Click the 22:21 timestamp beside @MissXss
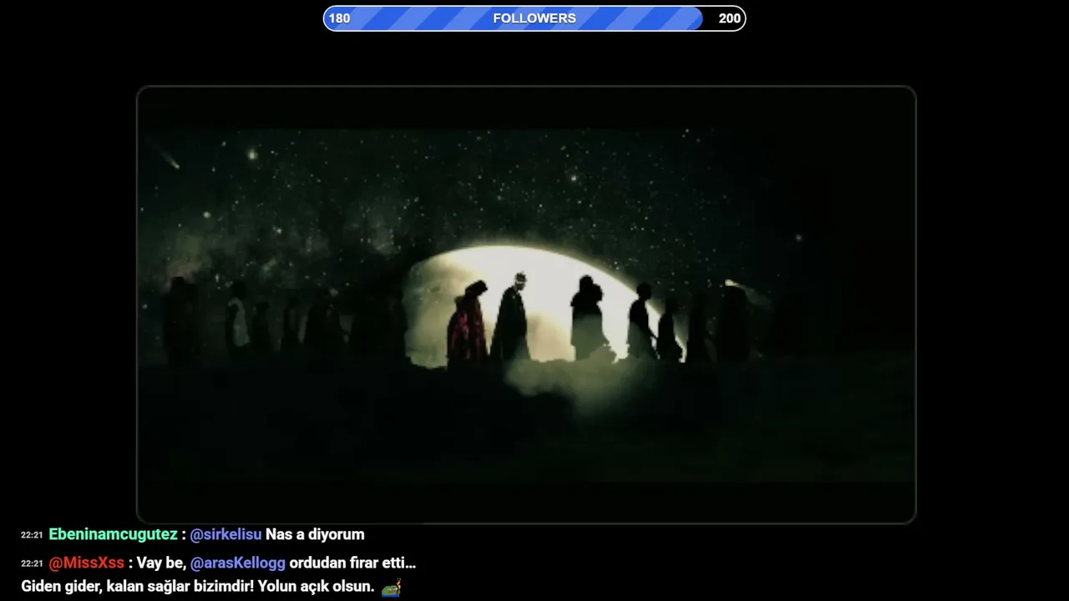The height and width of the screenshot is (601, 1069). coord(32,563)
